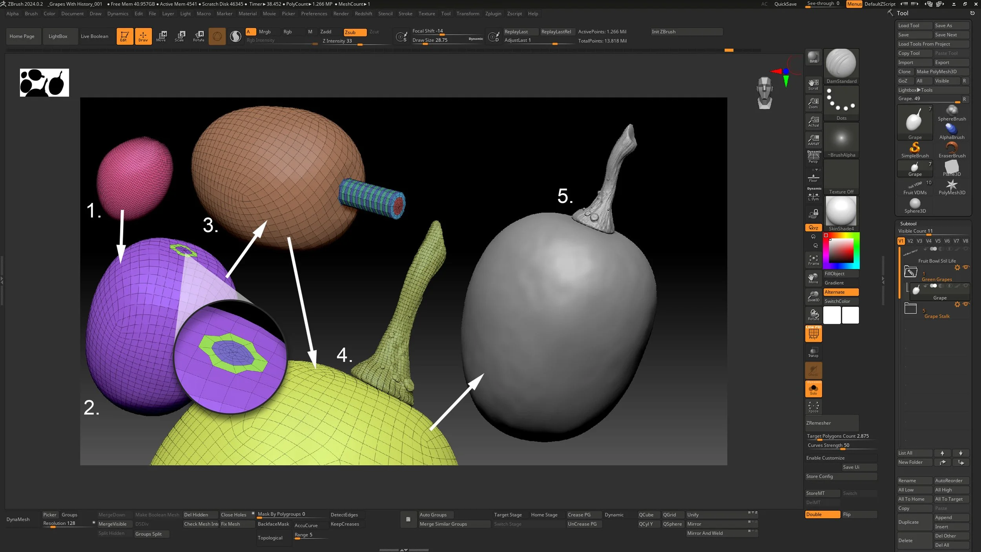The width and height of the screenshot is (981, 552).
Task: Open the Stroke menu
Action: pos(405,14)
